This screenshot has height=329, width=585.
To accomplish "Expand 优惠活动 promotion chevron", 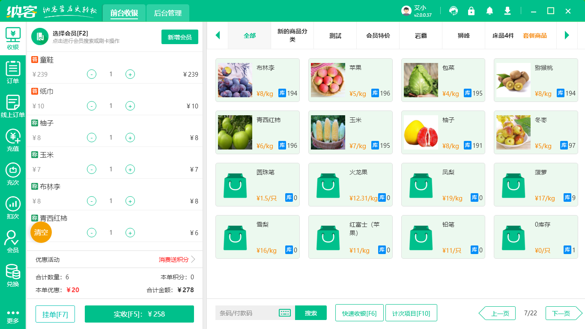I will [193, 259].
